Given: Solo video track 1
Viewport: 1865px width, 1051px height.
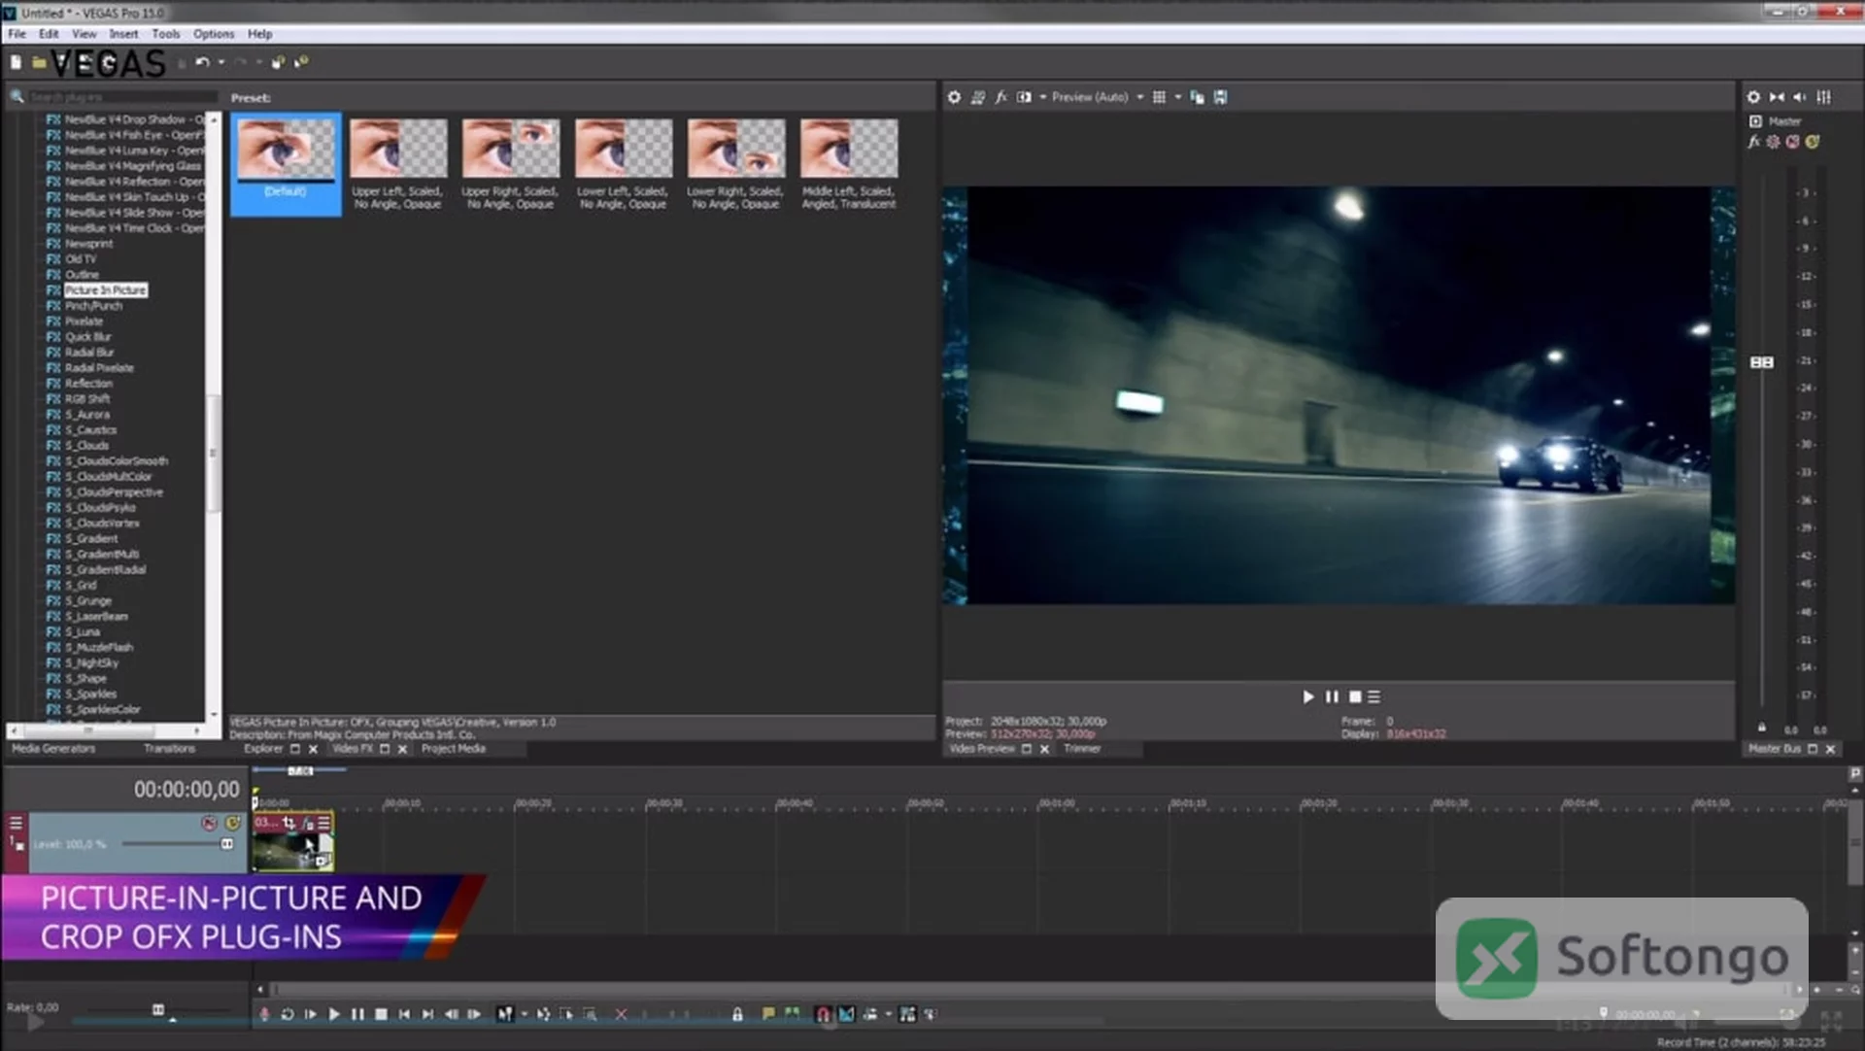Looking at the screenshot, I should pos(232,823).
